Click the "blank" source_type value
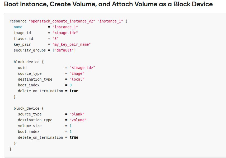Screen dimensions: 226x158 tap(77, 114)
